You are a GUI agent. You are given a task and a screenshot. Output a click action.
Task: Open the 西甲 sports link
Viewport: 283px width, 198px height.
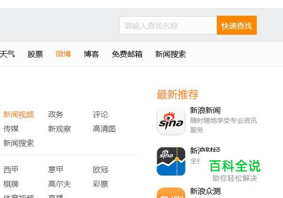(x=11, y=169)
